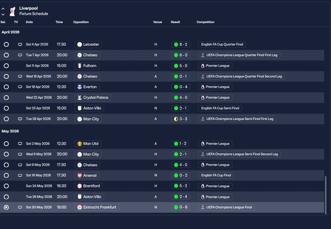Click the up chevron beside Liverpool
Image resolution: width=331 pixels, height=229 pixels.
click(x=3, y=9)
